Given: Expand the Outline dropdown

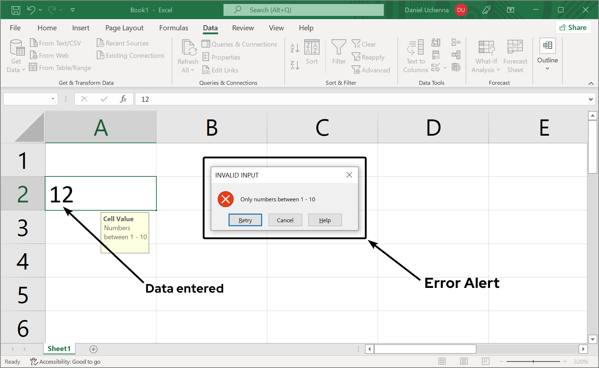Looking at the screenshot, I should tap(547, 68).
